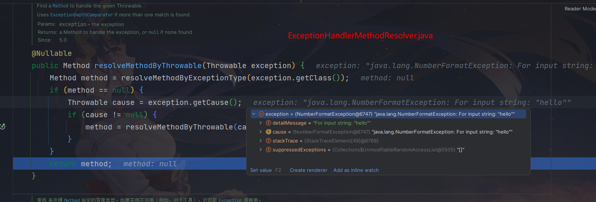
Task: Click "Params: exception" Javadoc entry
Action: (81, 24)
